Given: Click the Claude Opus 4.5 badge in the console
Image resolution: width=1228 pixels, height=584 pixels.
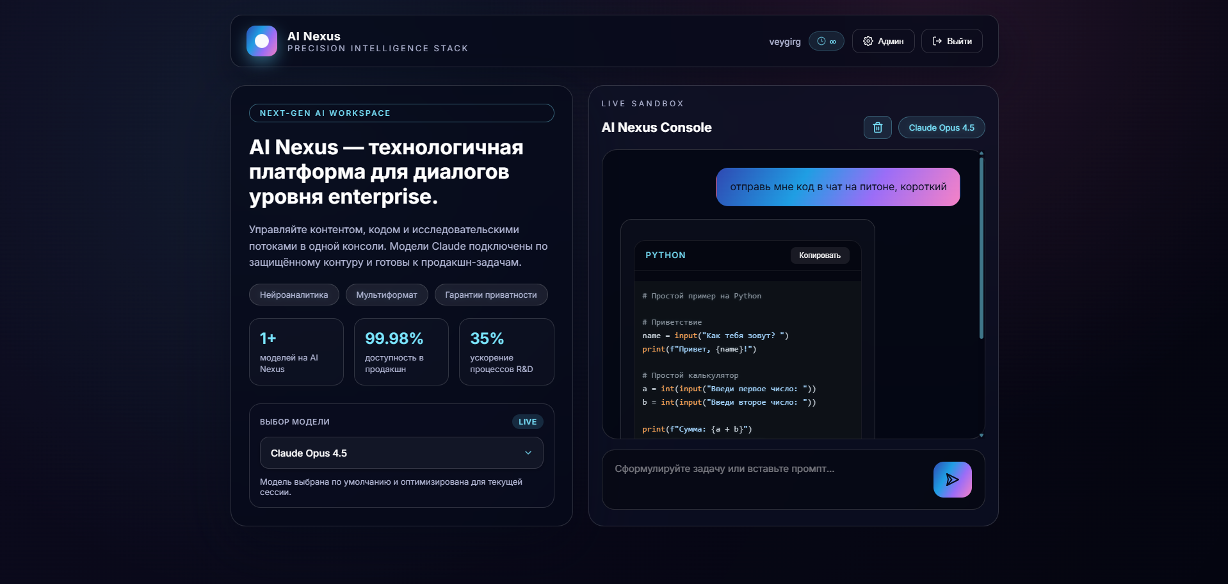Looking at the screenshot, I should (941, 127).
